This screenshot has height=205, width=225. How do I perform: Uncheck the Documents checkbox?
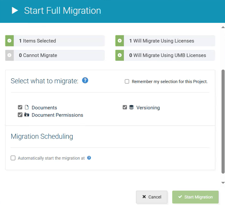[x=20, y=107]
